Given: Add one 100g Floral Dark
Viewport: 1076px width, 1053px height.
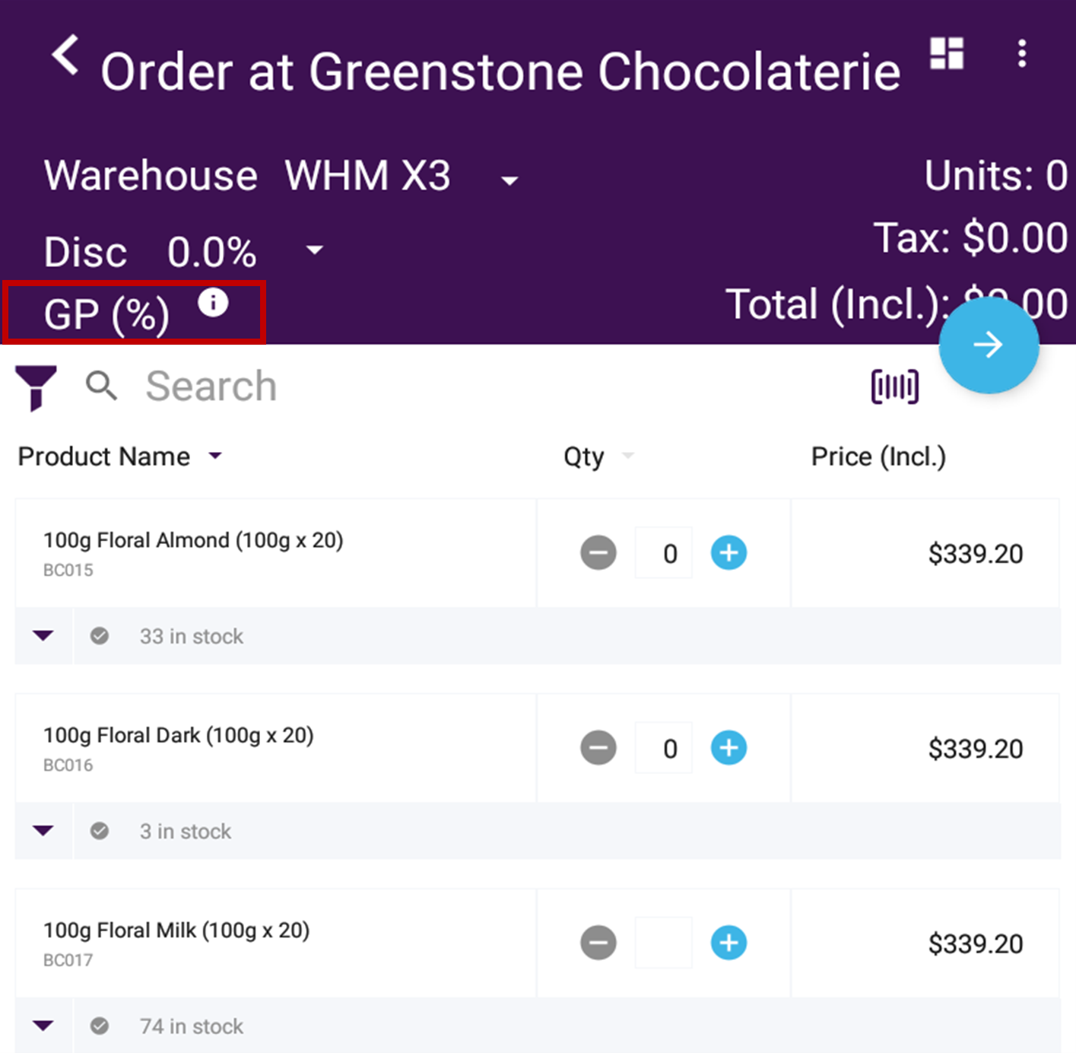Looking at the screenshot, I should 728,748.
